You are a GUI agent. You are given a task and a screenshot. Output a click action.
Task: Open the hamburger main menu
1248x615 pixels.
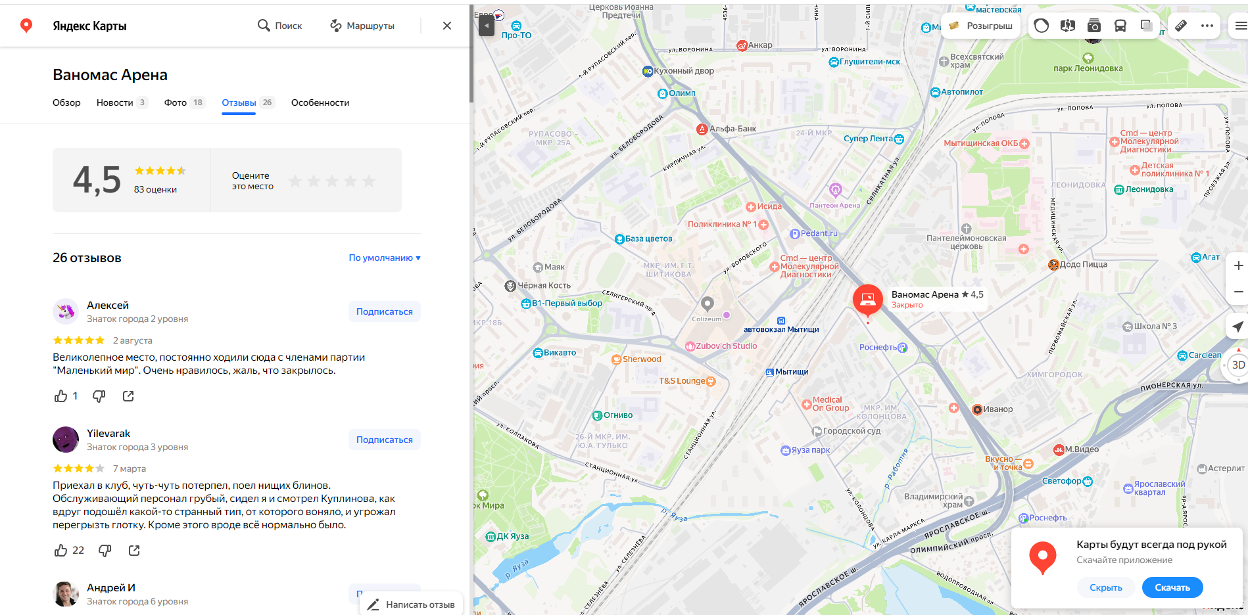pos(1240,26)
